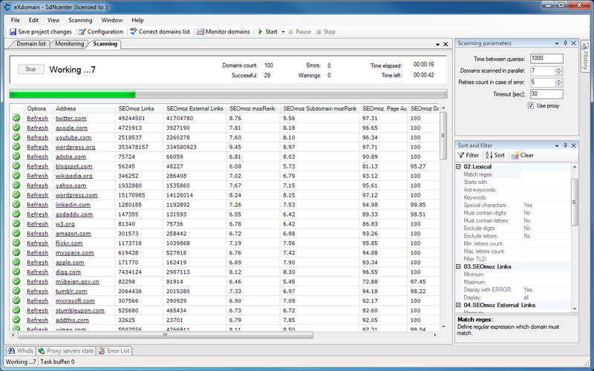The width and height of the screenshot is (594, 371).
Task: Open the Scanning menu
Action: pos(80,20)
